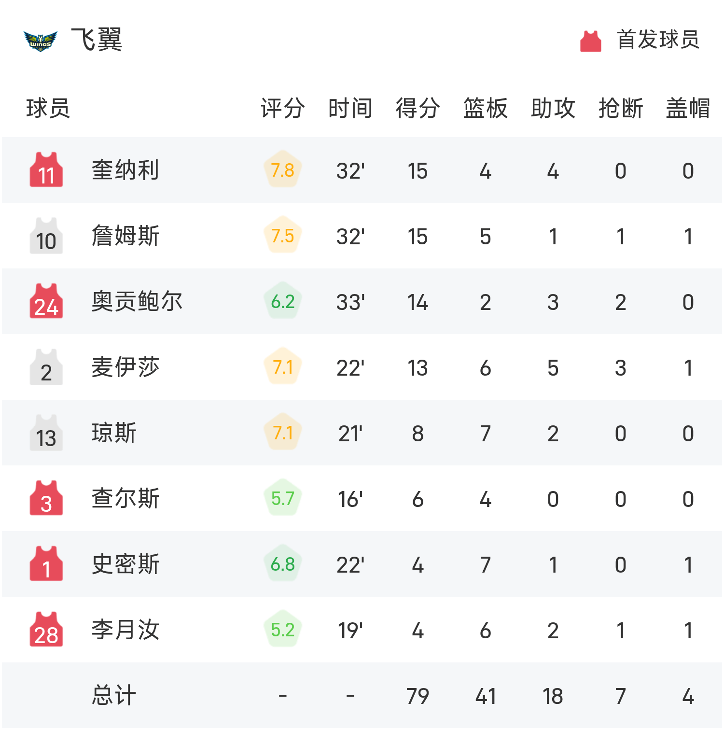This screenshot has width=724, height=730.
Task: Sort by 篮板 column header
Action: (485, 108)
